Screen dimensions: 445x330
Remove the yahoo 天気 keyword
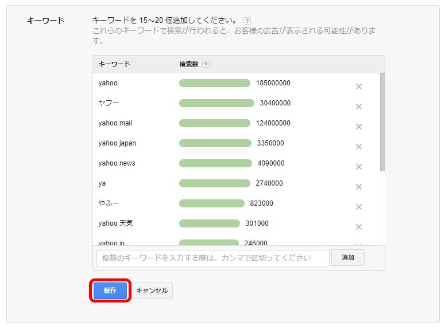pyautogui.click(x=359, y=227)
